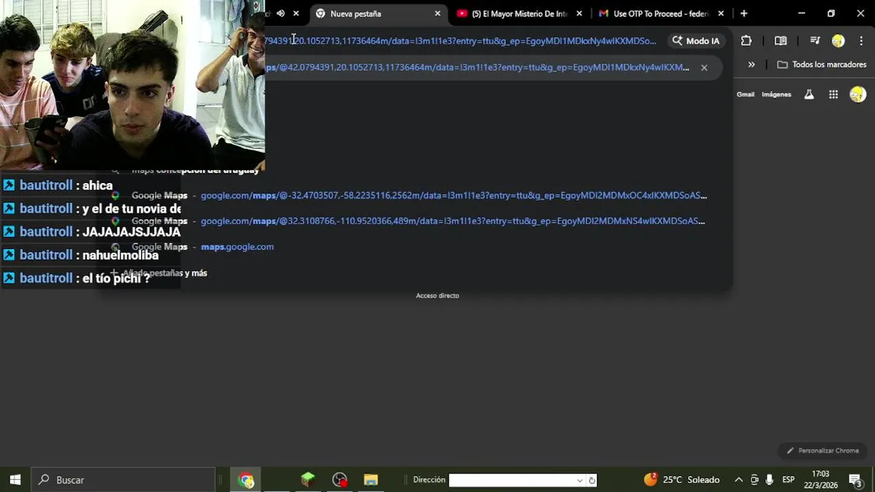Click the microphone tray icon
The width and height of the screenshot is (875, 492).
click(x=770, y=480)
